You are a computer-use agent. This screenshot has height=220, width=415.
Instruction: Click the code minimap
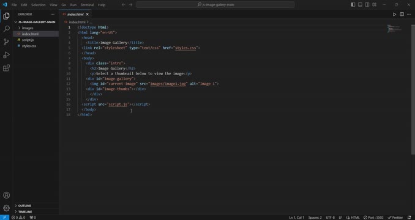coord(395,29)
